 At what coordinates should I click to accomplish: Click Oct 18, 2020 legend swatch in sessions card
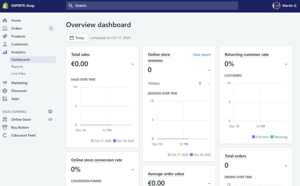coord(191,155)
